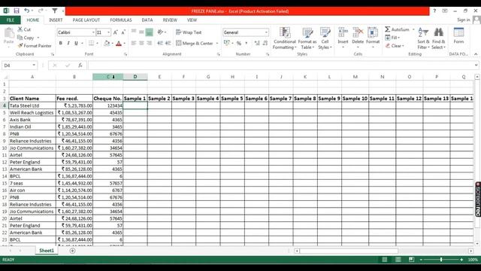Select the Format Painter brush
Screen dimensions: 481x271
[x=20, y=45]
